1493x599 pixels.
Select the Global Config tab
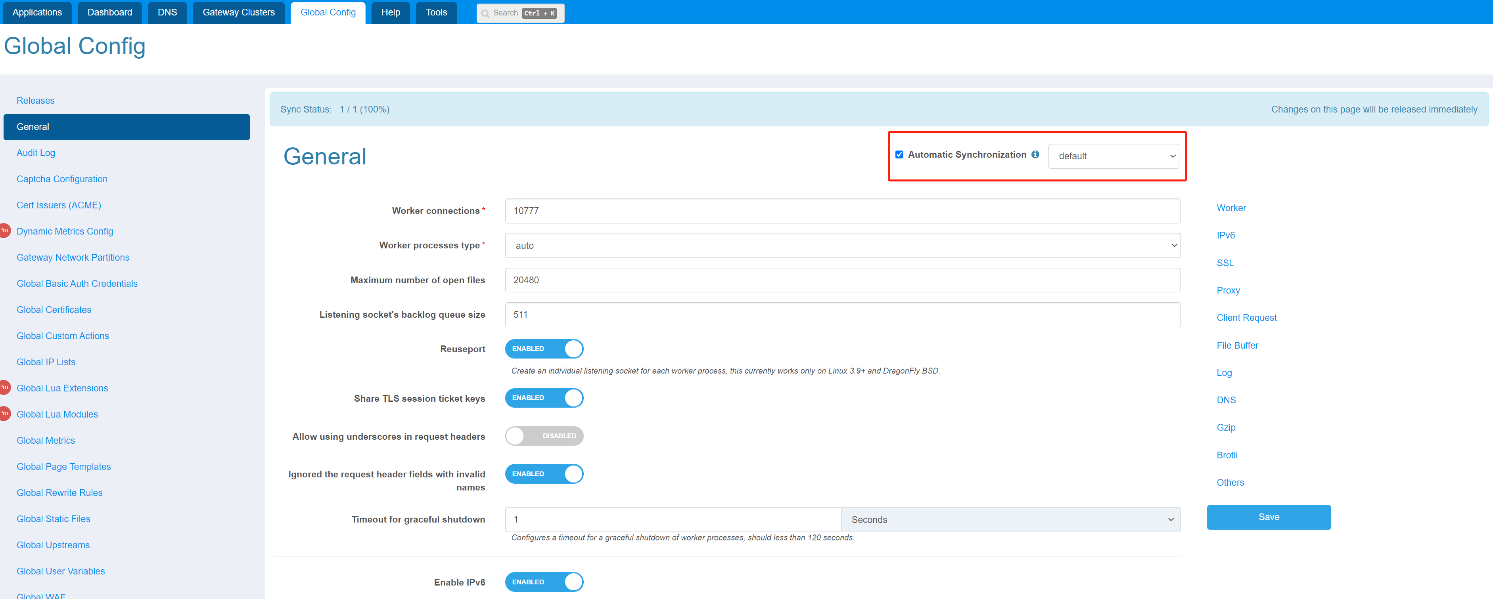(x=328, y=13)
